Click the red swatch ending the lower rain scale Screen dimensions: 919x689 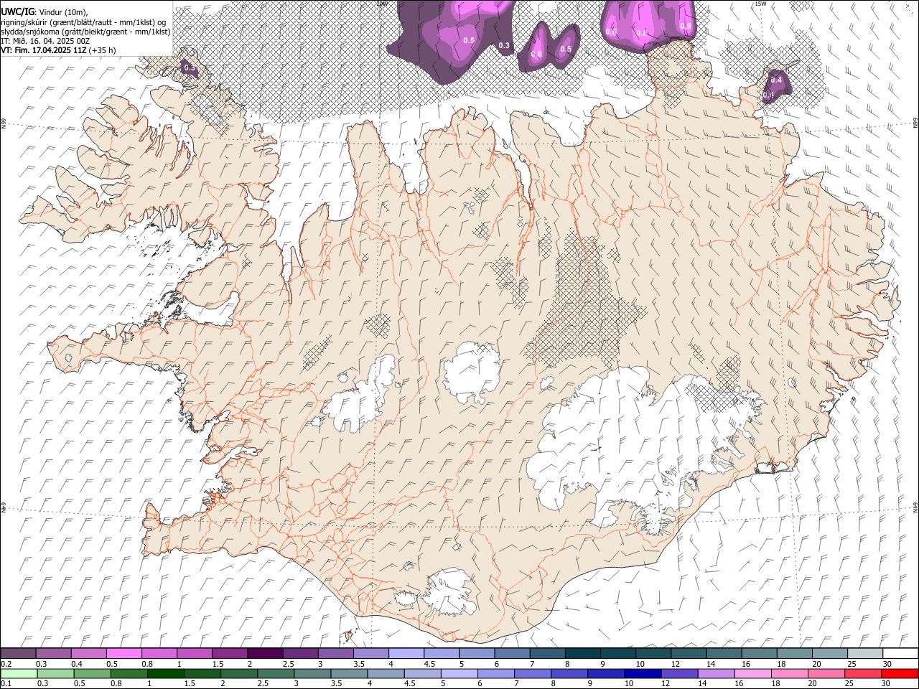(x=900, y=673)
